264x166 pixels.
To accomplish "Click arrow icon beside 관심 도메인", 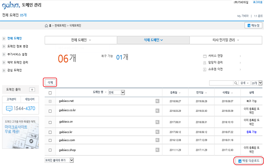I will [x=4, y=70].
